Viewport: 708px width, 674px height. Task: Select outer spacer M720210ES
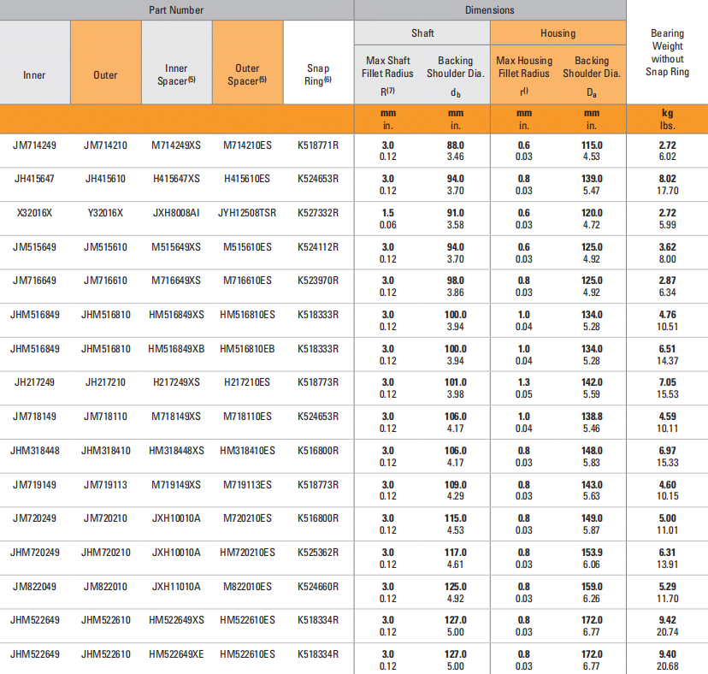tap(247, 518)
